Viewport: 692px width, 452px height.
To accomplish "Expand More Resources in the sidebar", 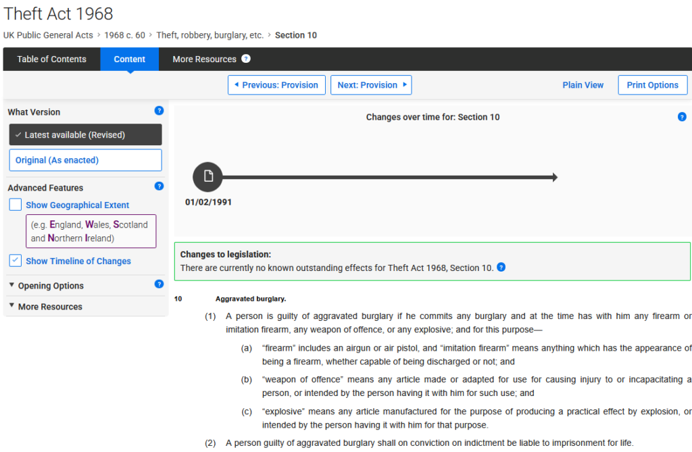I will pyautogui.click(x=50, y=307).
